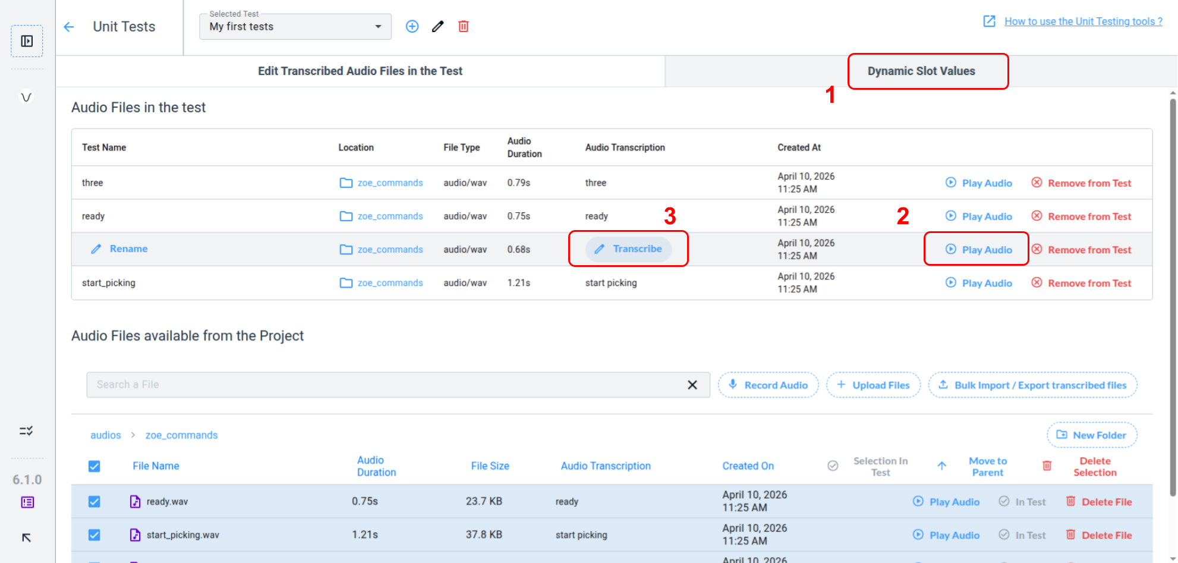Open the Selected Test dropdown
1178x563 pixels.
tap(295, 27)
